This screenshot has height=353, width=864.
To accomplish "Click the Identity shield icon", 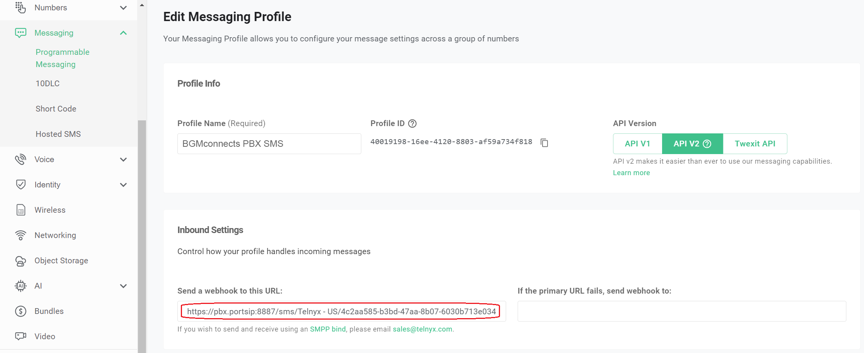I will click(x=21, y=185).
